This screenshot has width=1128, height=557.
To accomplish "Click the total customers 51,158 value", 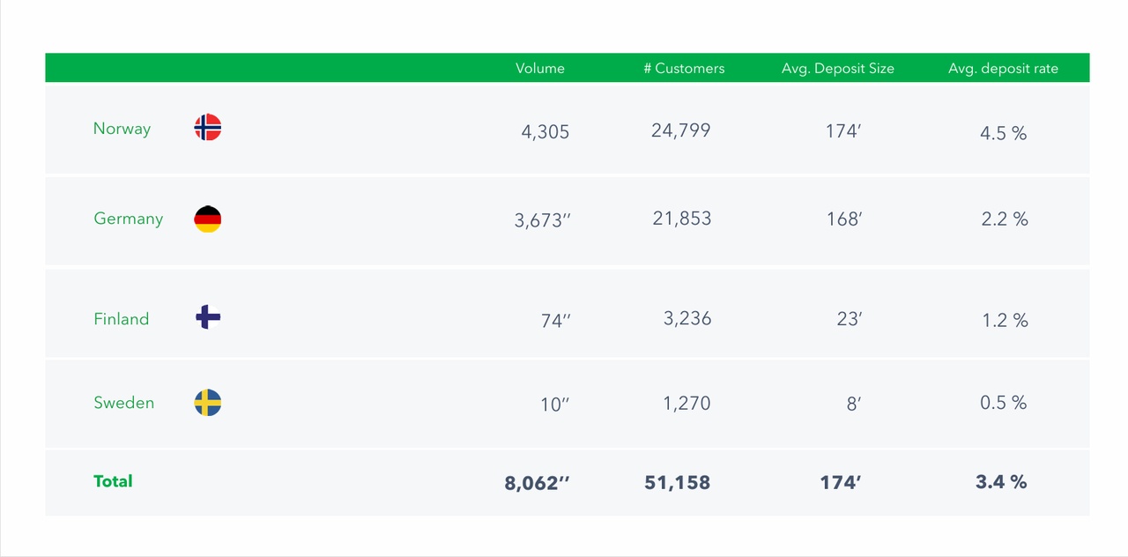I will pos(678,482).
